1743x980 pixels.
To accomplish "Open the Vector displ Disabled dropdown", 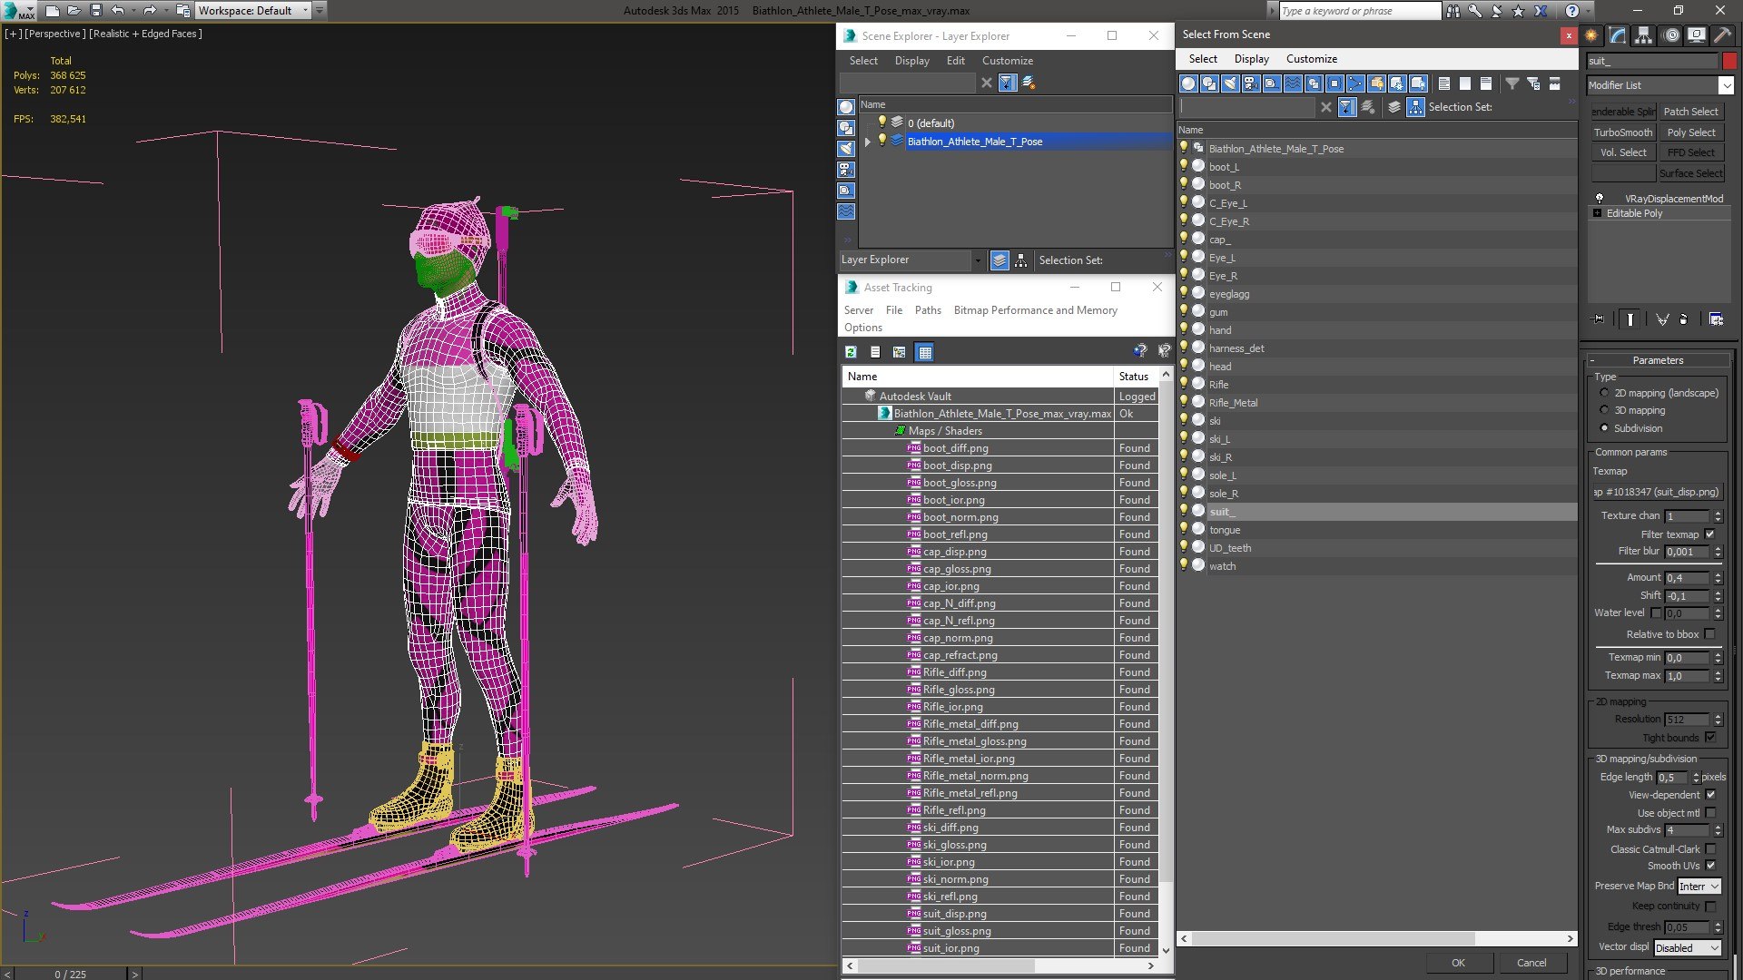I will pyautogui.click(x=1687, y=948).
